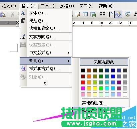Click the 无填充颜色 button
Viewport: 137px width, 129px height.
coord(104,62)
